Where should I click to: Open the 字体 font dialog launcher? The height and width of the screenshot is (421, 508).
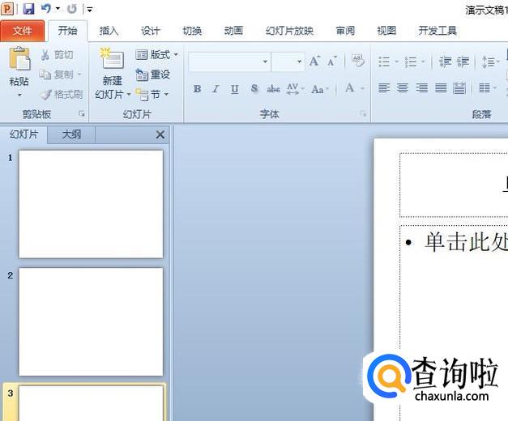tap(363, 113)
